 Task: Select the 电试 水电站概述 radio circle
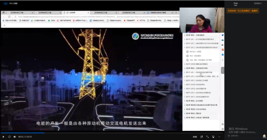pyautogui.click(x=187, y=56)
